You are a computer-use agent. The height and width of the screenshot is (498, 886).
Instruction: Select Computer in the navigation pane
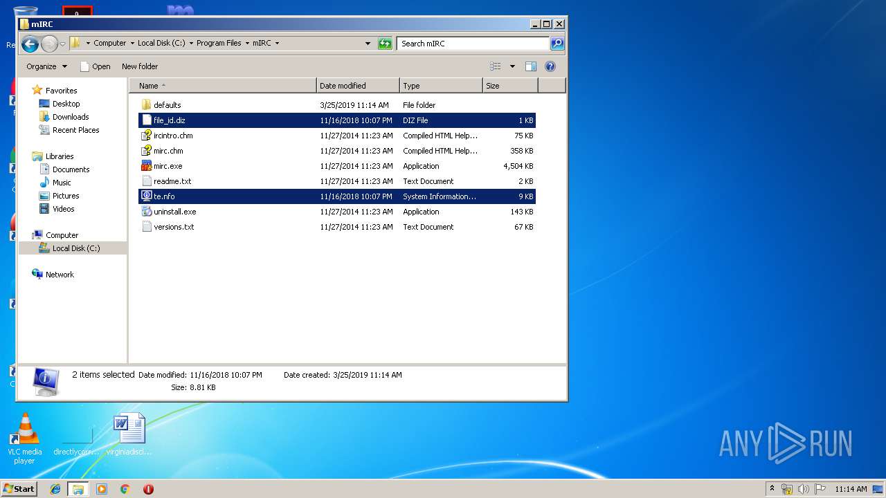[x=62, y=235]
